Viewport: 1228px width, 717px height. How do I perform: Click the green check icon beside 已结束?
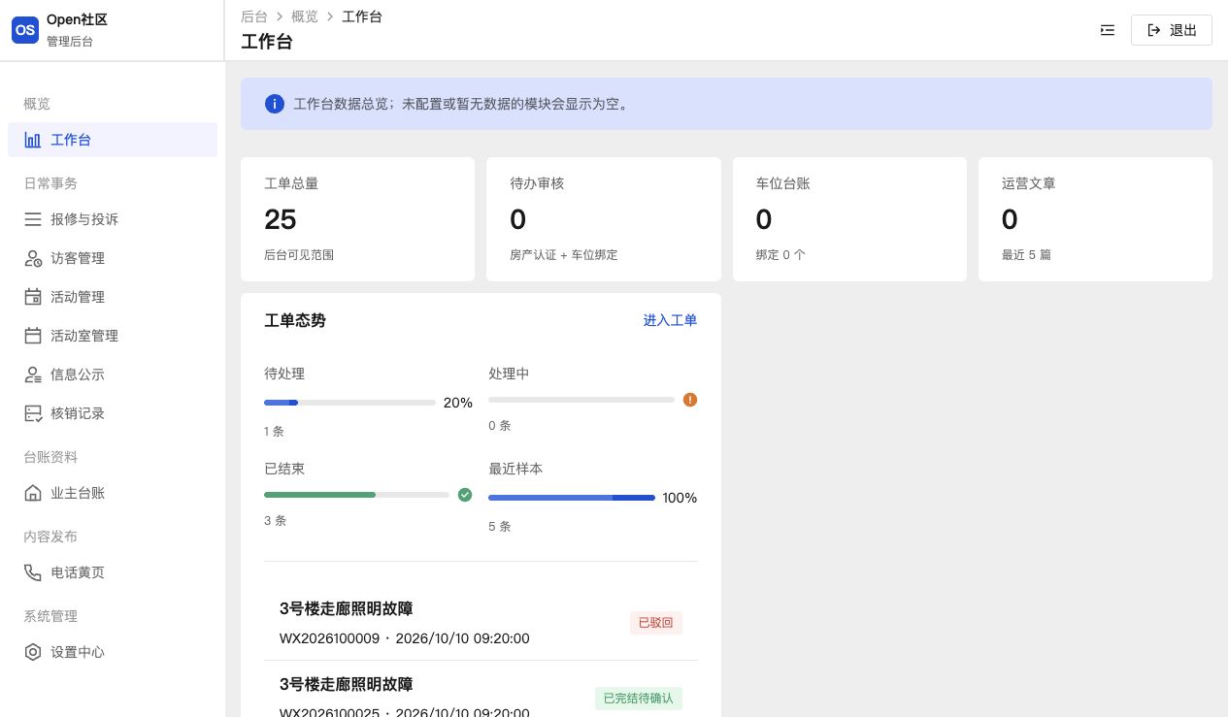point(465,495)
